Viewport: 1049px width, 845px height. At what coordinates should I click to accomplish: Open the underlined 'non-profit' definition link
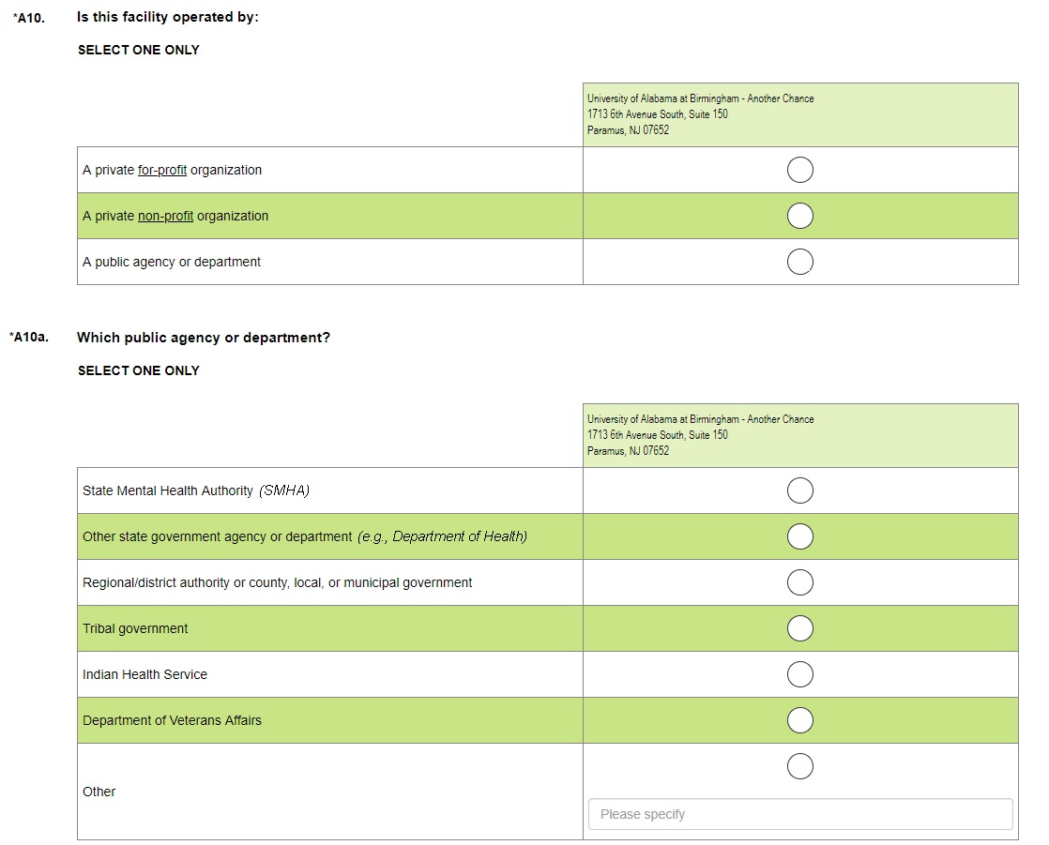(x=165, y=217)
